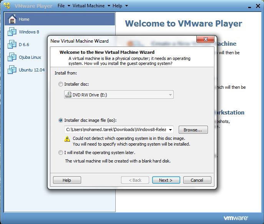This screenshot has height=224, width=264.
Task: Select the Ubuntu 12.04 virtual machine icon
Action: (12, 70)
